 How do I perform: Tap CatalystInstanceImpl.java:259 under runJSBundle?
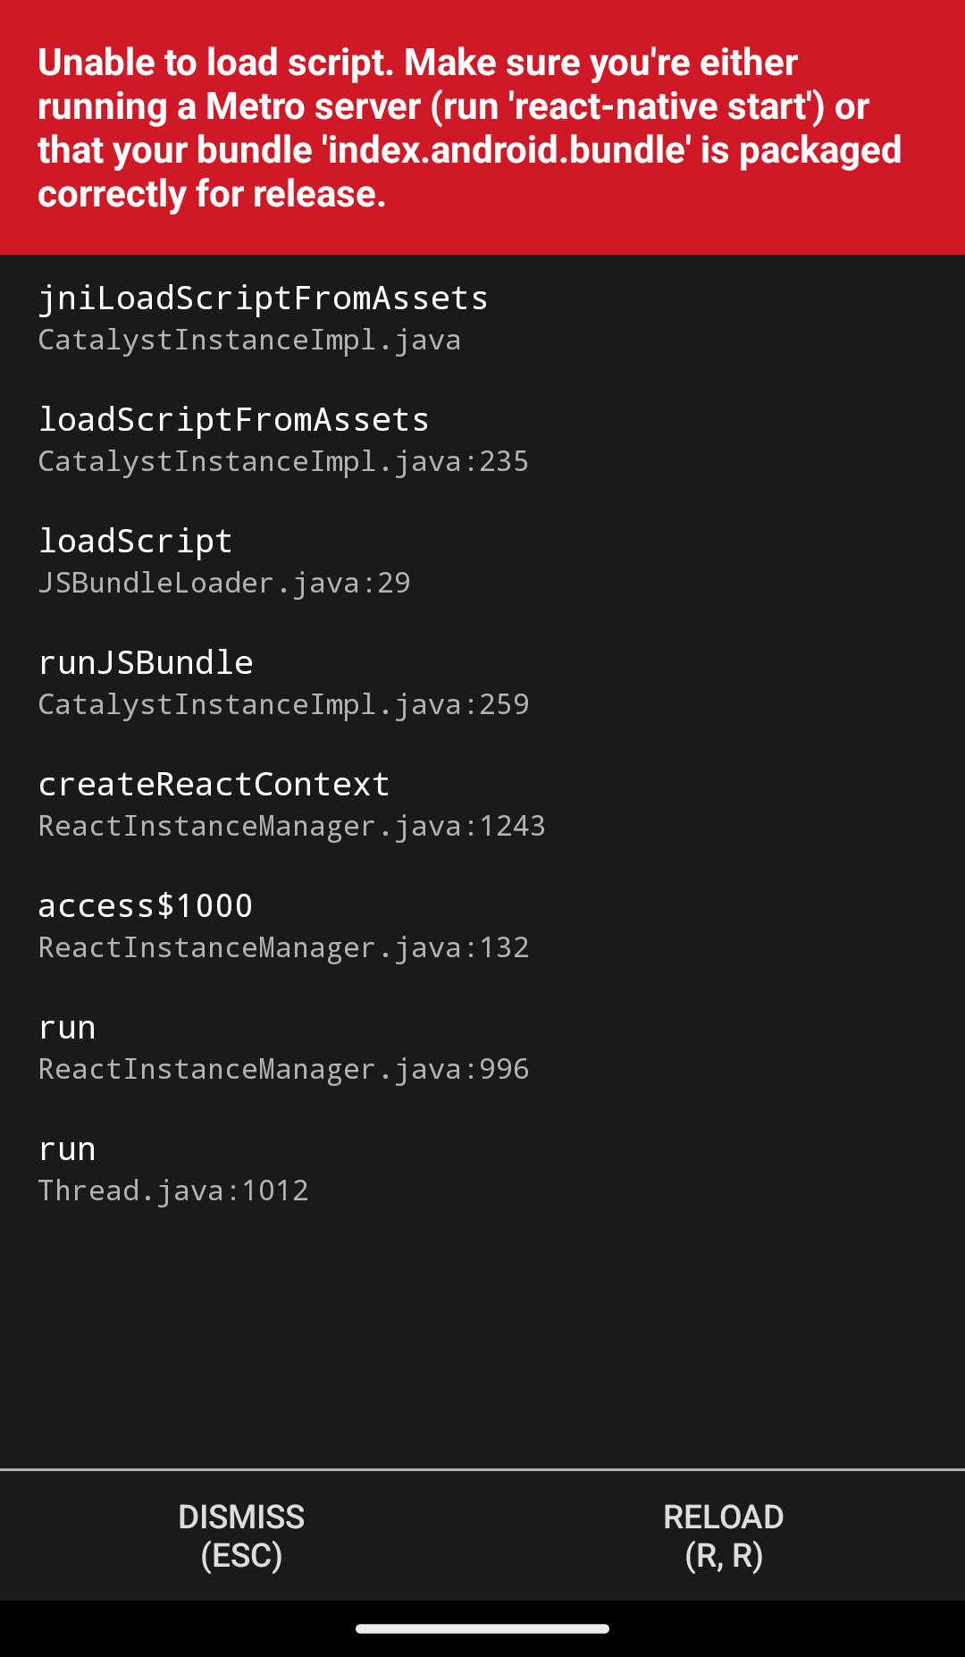(283, 704)
